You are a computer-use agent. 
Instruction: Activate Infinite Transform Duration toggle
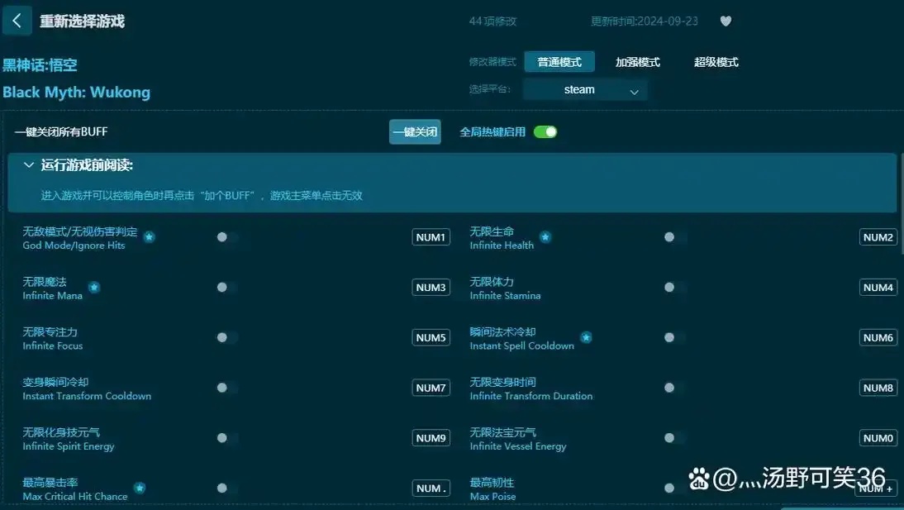tap(674, 388)
